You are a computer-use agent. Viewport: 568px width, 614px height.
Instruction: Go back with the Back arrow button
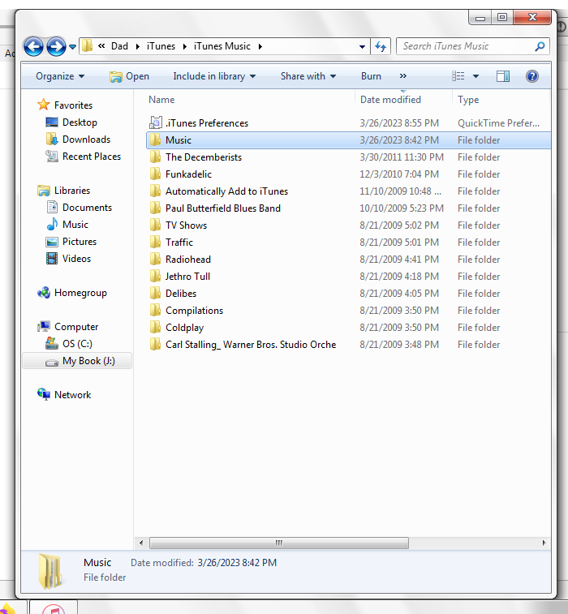pos(33,46)
